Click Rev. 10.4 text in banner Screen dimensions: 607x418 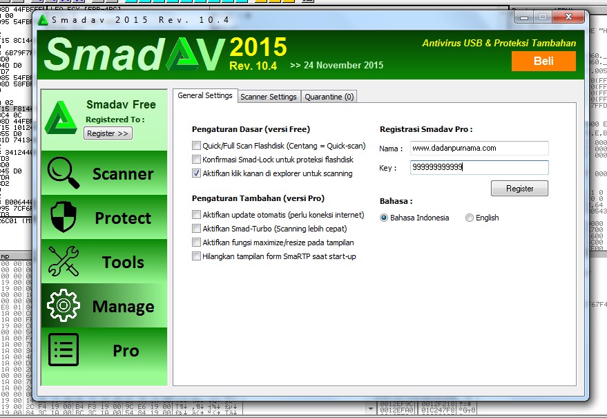click(253, 66)
